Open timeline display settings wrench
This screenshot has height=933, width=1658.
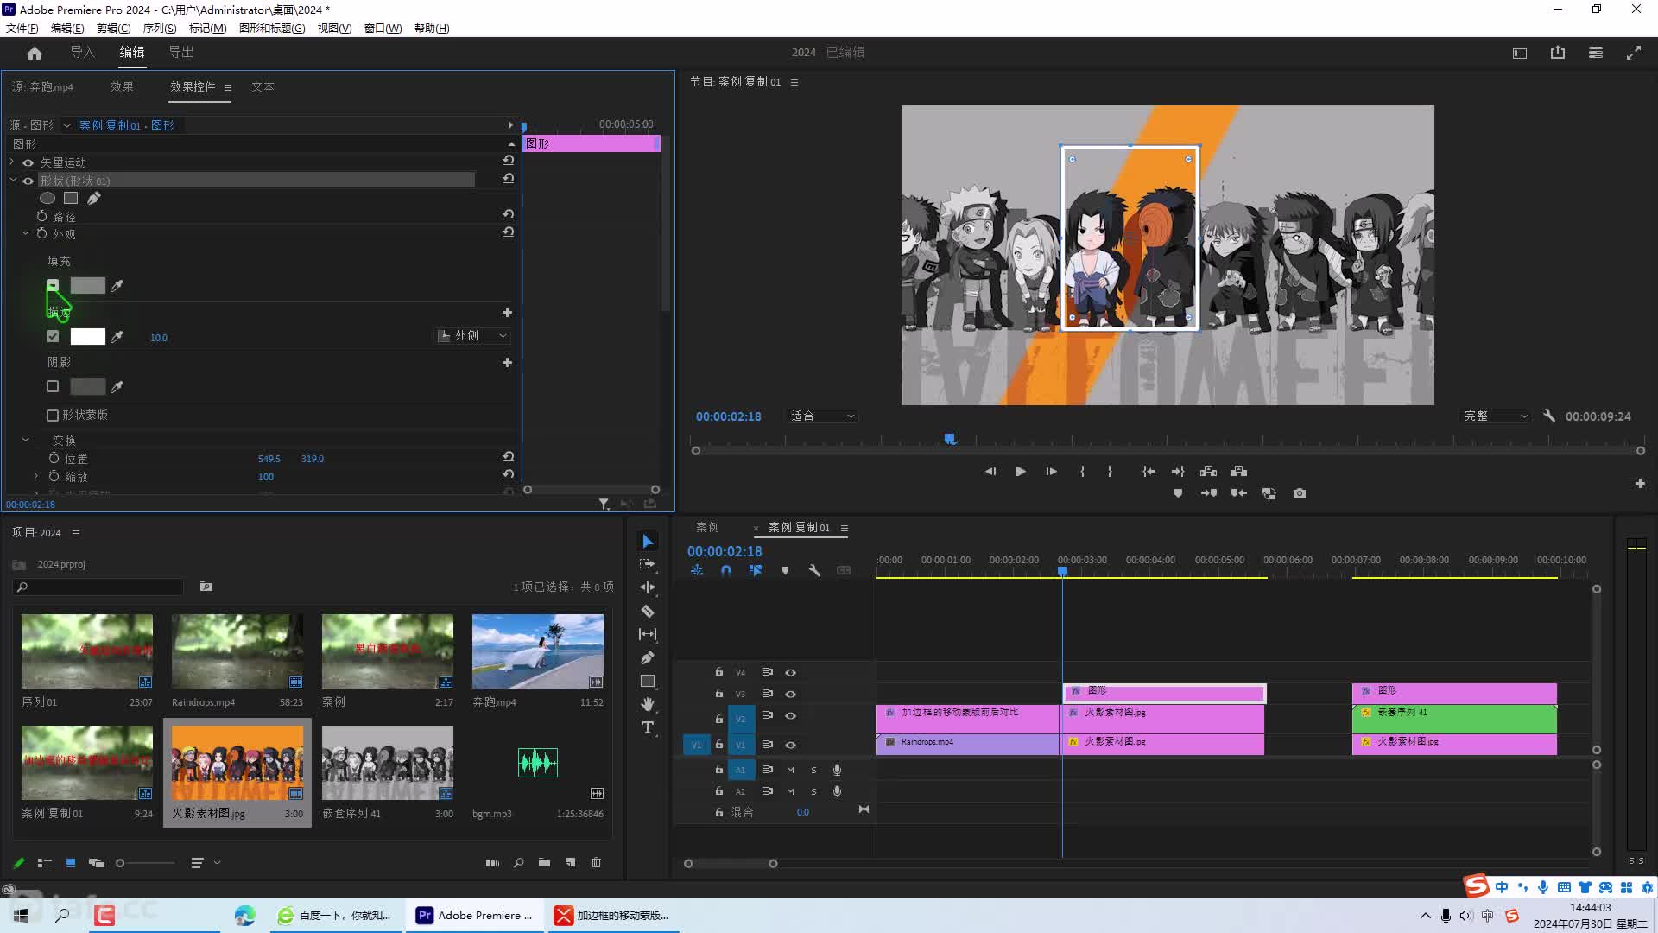click(x=814, y=570)
